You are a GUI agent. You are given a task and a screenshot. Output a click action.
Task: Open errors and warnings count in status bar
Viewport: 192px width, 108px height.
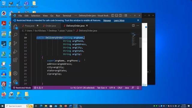click(x=38, y=88)
